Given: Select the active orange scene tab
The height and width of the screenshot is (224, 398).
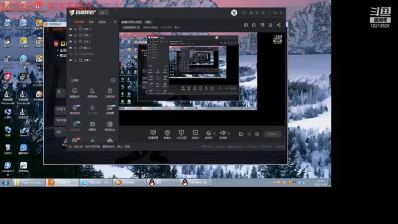Looking at the screenshot, I should (79, 22).
